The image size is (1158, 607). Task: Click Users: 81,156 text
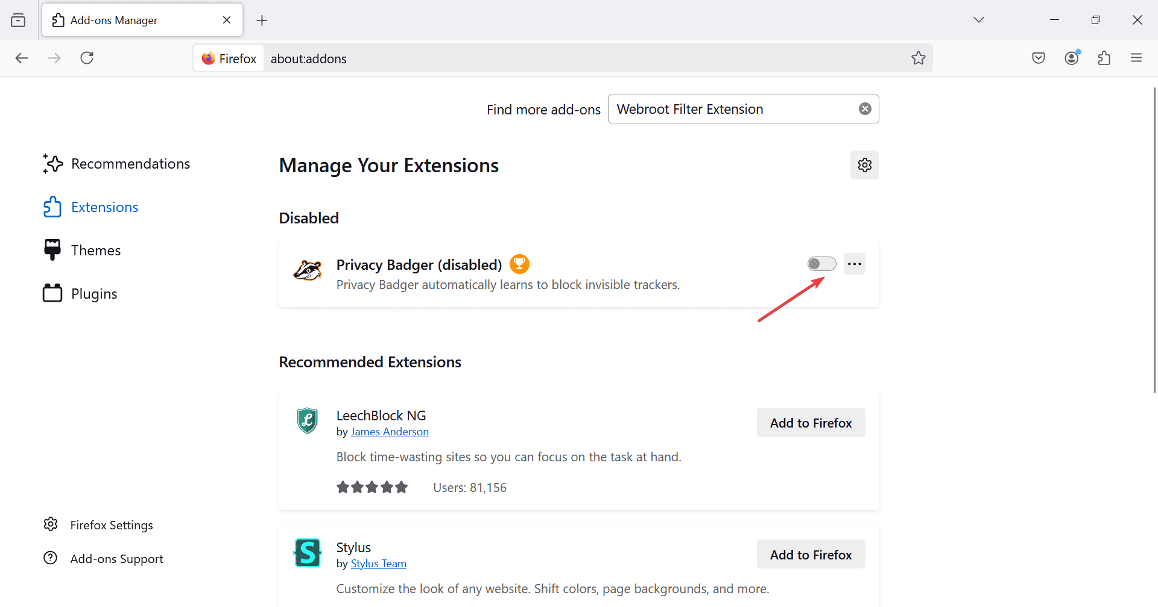point(470,488)
